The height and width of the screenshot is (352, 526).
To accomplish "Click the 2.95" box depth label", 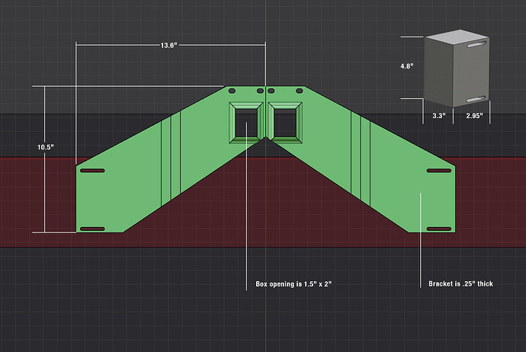I will tap(474, 116).
